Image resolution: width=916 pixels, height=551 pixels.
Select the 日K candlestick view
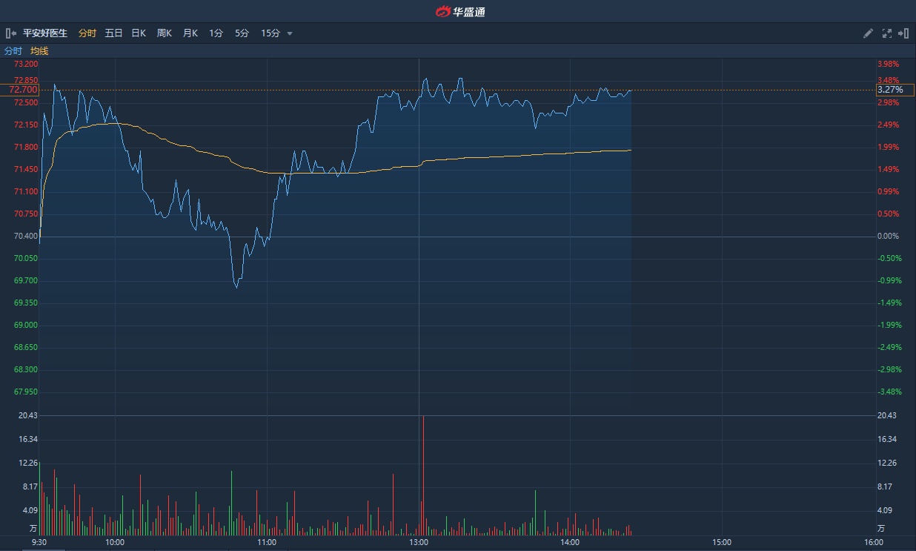[139, 33]
